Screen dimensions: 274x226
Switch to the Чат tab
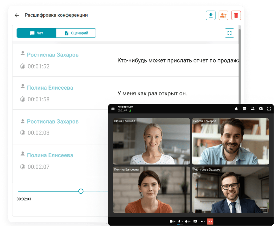click(x=37, y=33)
